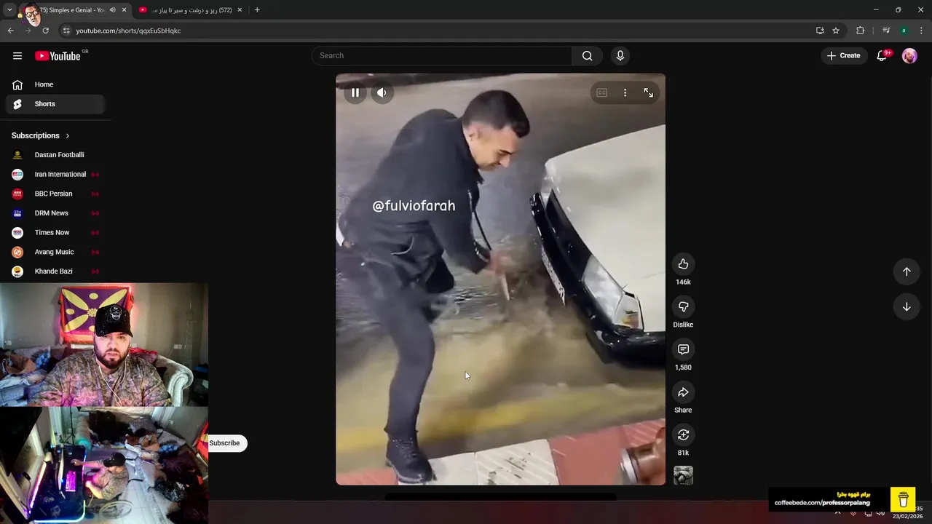
Task: Click the Short video frame
Action: click(500, 279)
